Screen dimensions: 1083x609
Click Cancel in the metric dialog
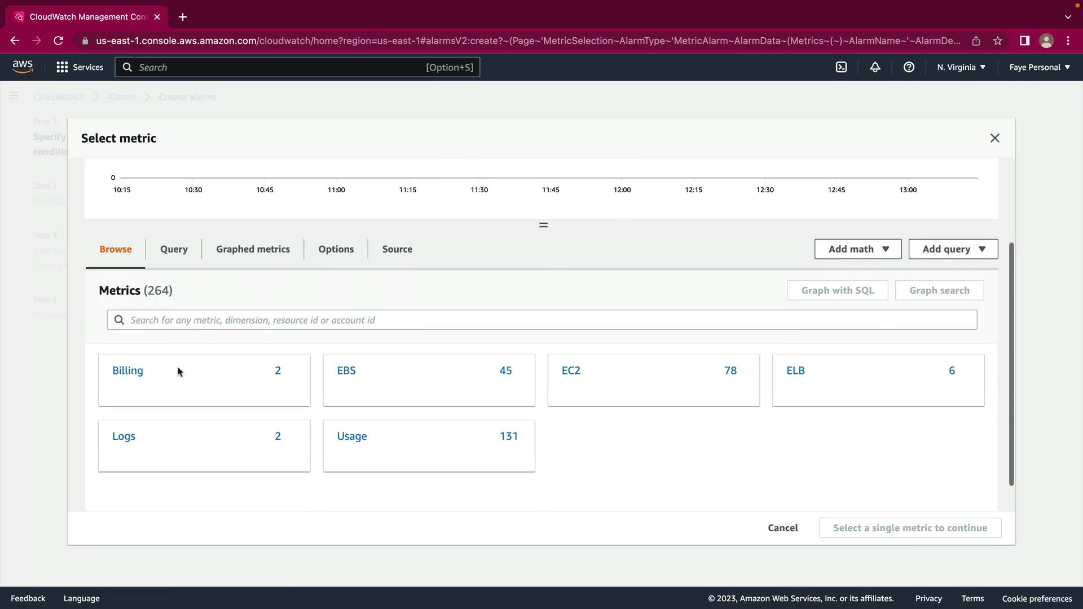(782, 528)
